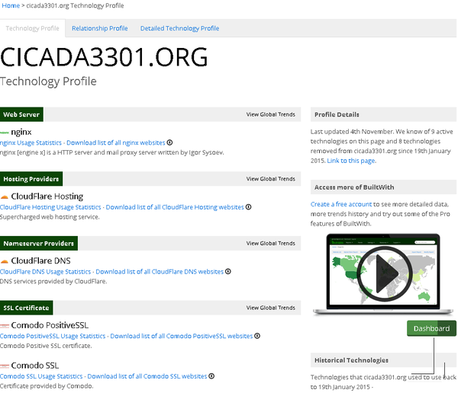This screenshot has width=458, height=393.
Task: Click the Comodo SSL heading
Action: click(35, 366)
